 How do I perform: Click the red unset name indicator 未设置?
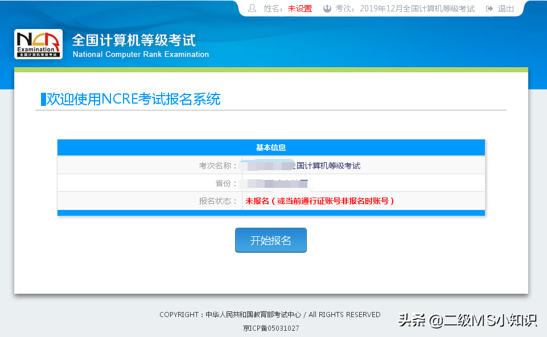[299, 8]
